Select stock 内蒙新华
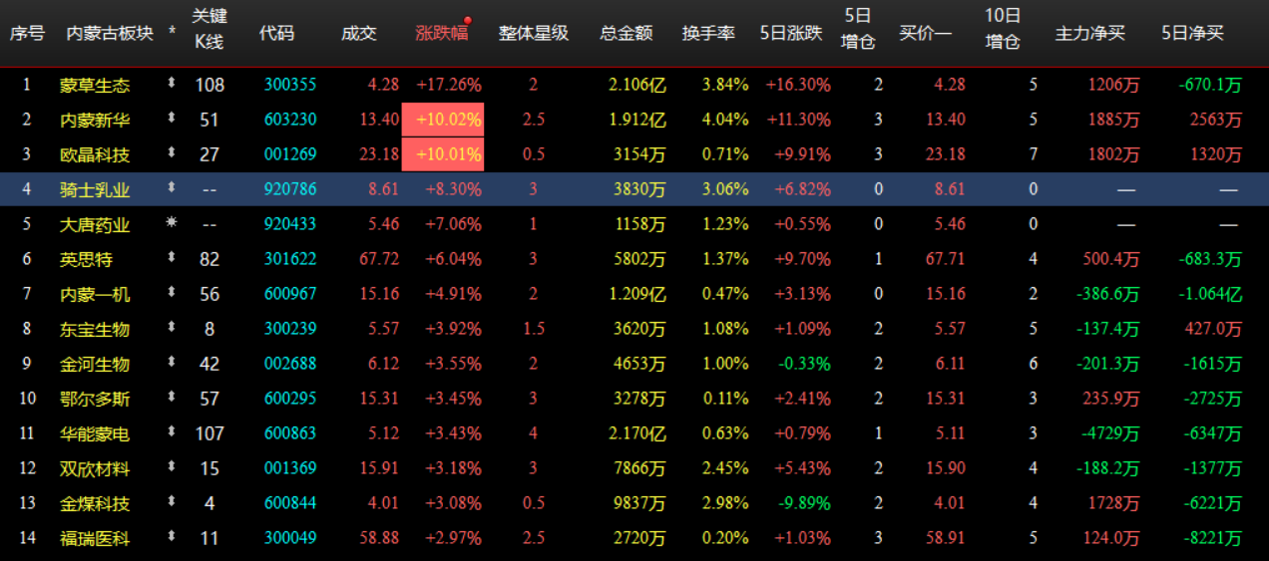The height and width of the screenshot is (561, 1269). pyautogui.click(x=95, y=121)
